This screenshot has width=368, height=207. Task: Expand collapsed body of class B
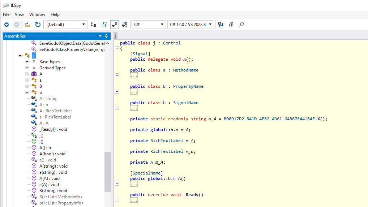pyautogui.click(x=117, y=91)
